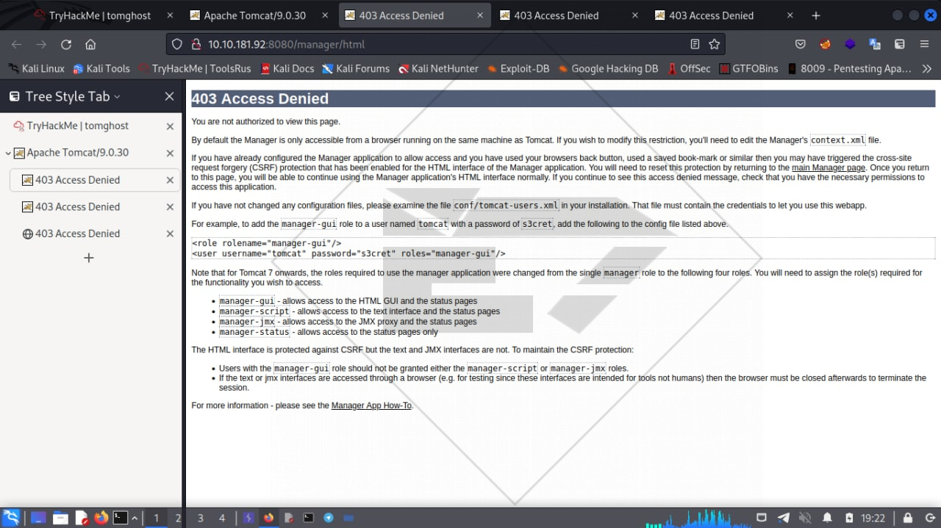The width and height of the screenshot is (941, 528).
Task: Open the FoxyProxy extension icon
Action: coord(826,44)
